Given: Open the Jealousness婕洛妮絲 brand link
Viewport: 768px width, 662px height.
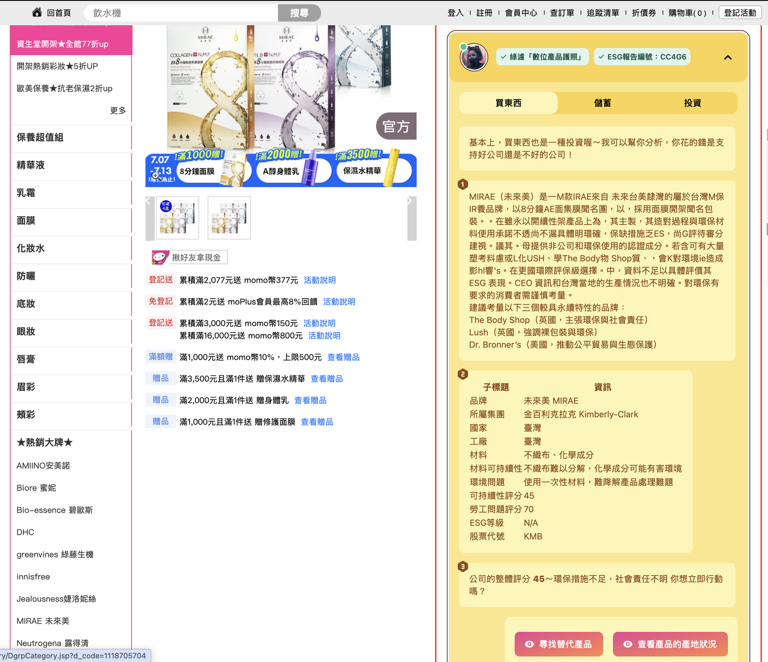Looking at the screenshot, I should 57,599.
